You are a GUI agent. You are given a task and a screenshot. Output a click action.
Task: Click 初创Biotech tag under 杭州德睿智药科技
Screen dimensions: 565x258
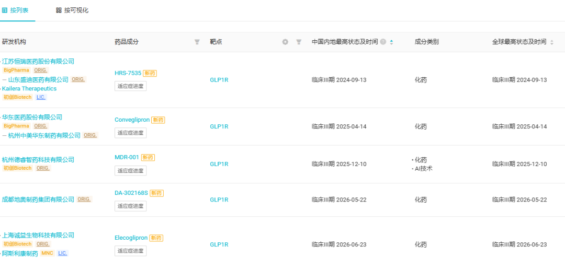coord(18,168)
